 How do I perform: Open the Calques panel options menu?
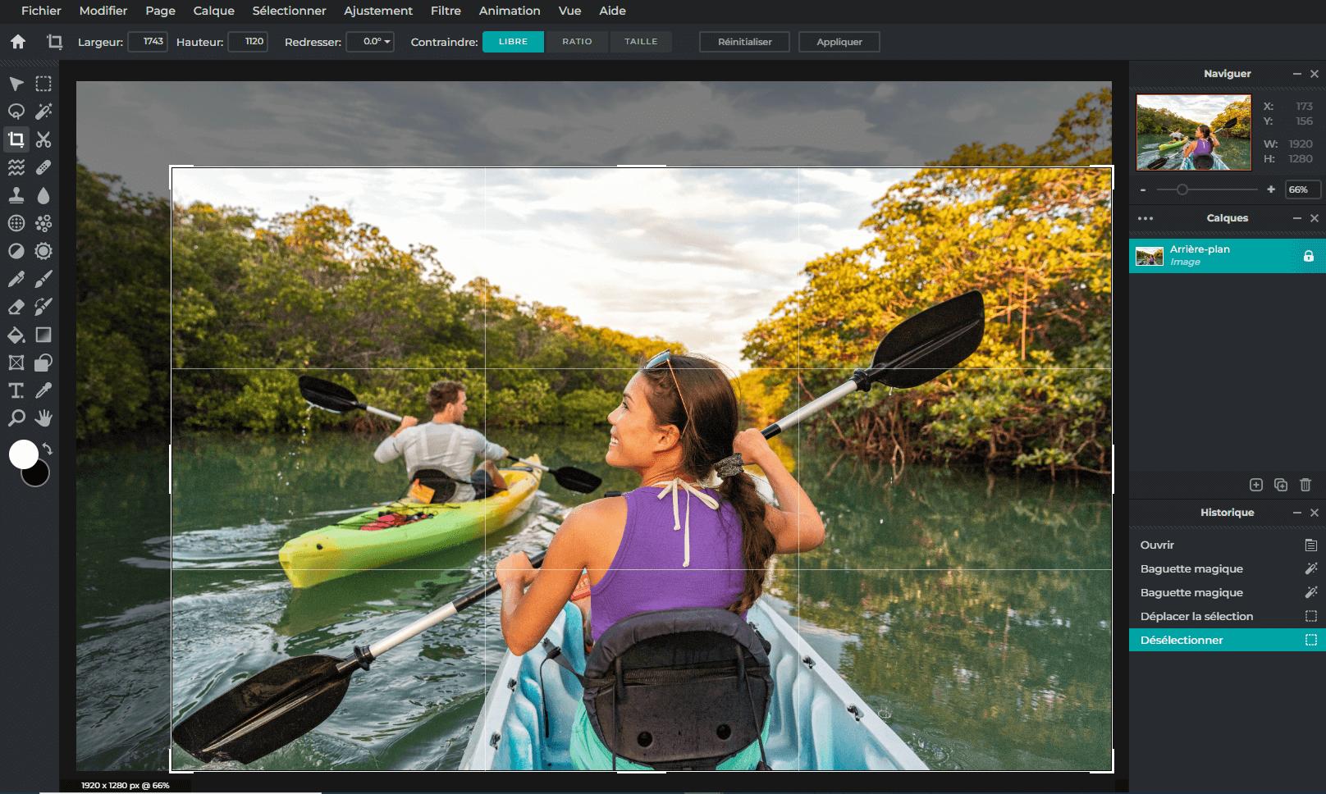1145,218
